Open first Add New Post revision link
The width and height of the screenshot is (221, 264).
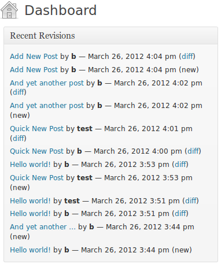pos(34,57)
